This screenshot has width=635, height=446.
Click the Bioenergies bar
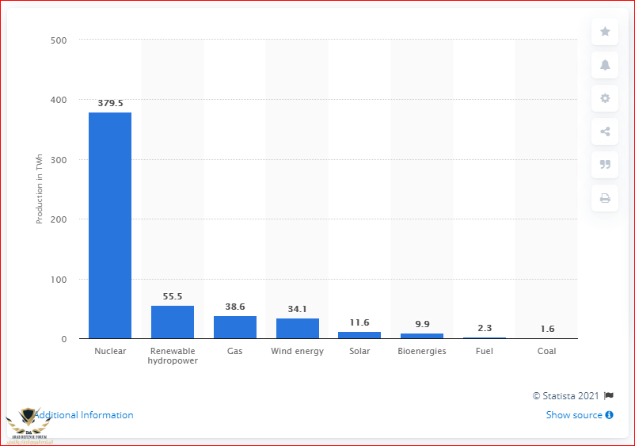422,336
